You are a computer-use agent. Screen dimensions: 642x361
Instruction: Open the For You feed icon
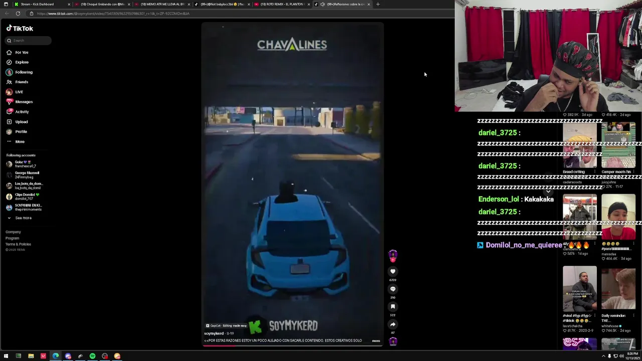pos(9,52)
